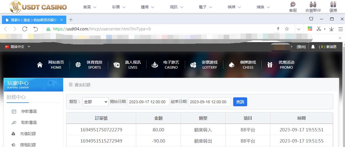Click the 開始日期 start date field

(x=148, y=102)
